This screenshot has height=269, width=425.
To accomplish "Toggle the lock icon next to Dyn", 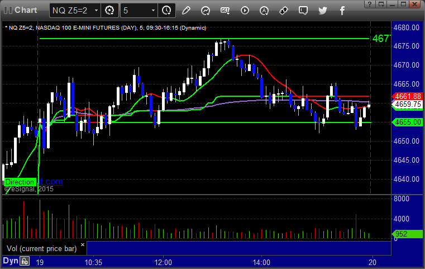I will 25,261.
